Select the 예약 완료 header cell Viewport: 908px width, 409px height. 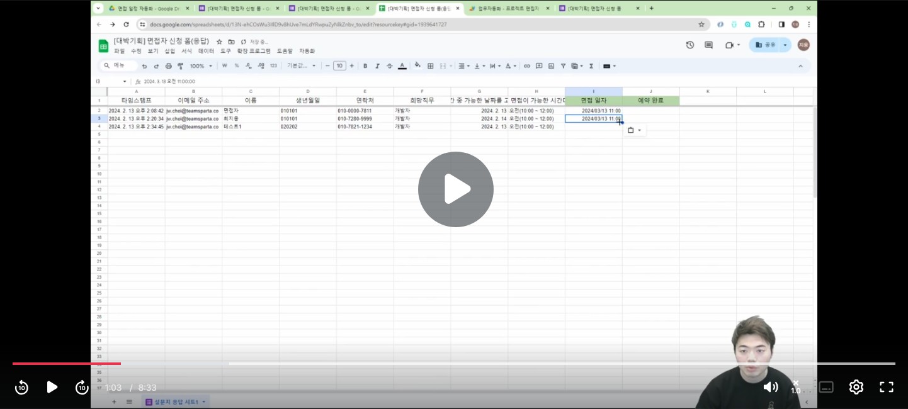[650, 101]
